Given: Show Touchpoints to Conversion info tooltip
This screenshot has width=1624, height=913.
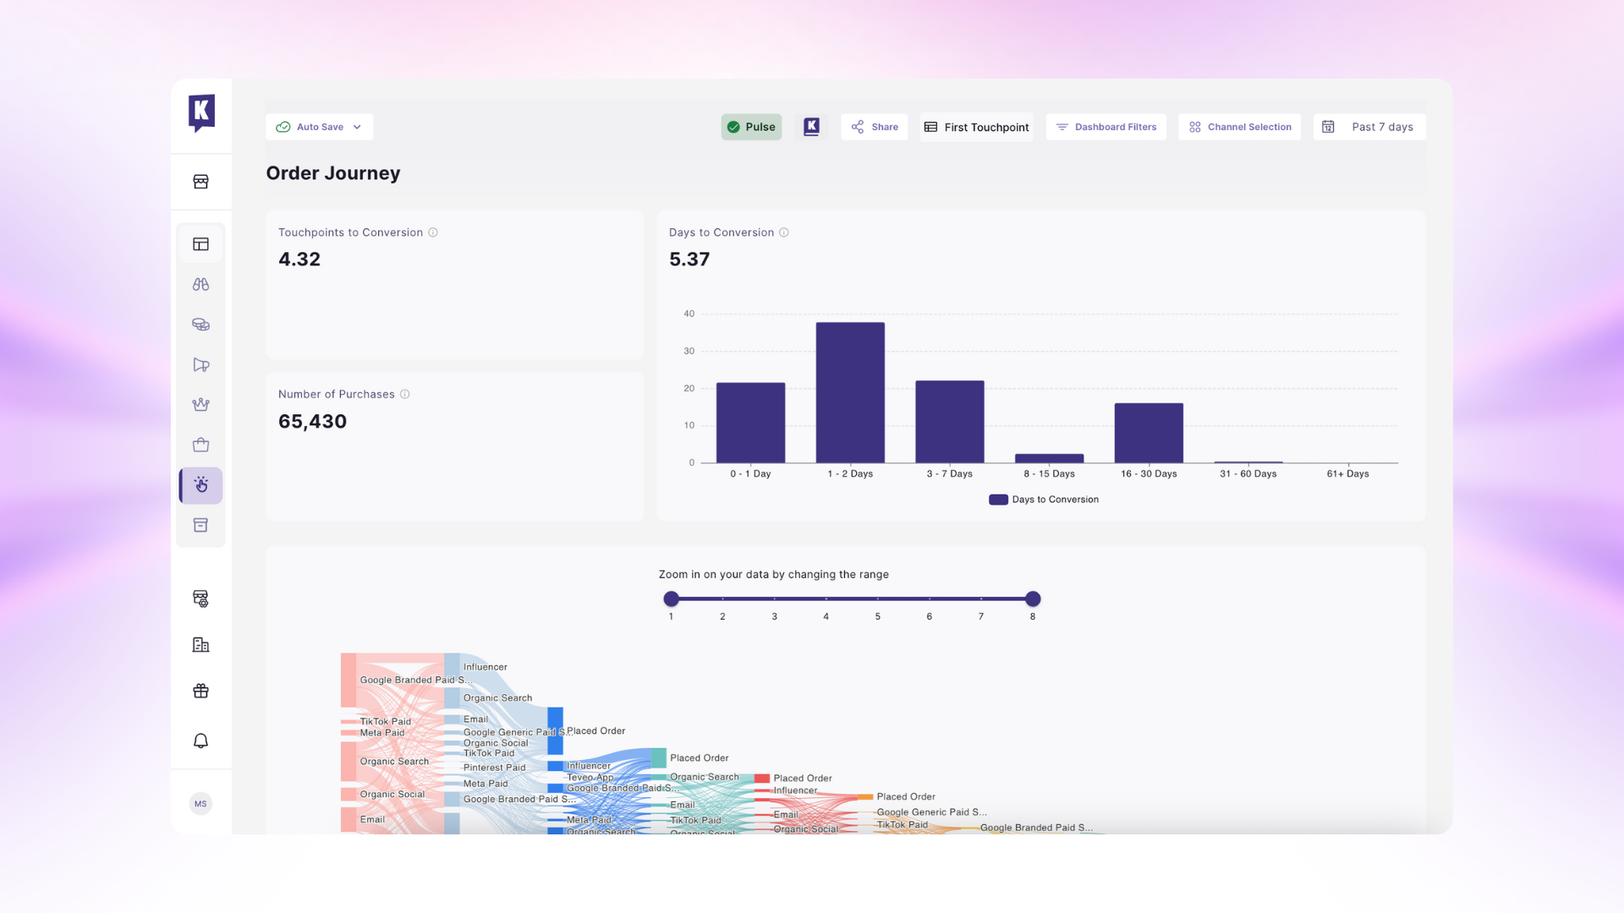Looking at the screenshot, I should click(433, 232).
